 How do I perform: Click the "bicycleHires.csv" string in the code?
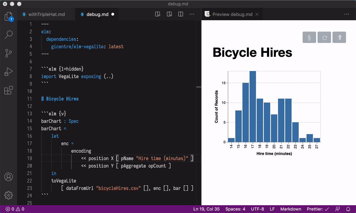(118, 188)
